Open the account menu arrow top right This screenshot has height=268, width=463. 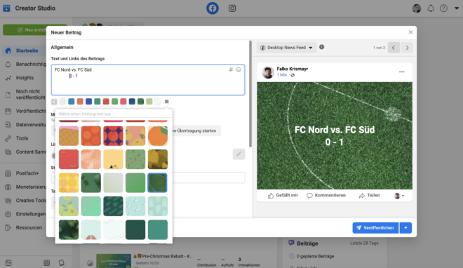[457, 8]
